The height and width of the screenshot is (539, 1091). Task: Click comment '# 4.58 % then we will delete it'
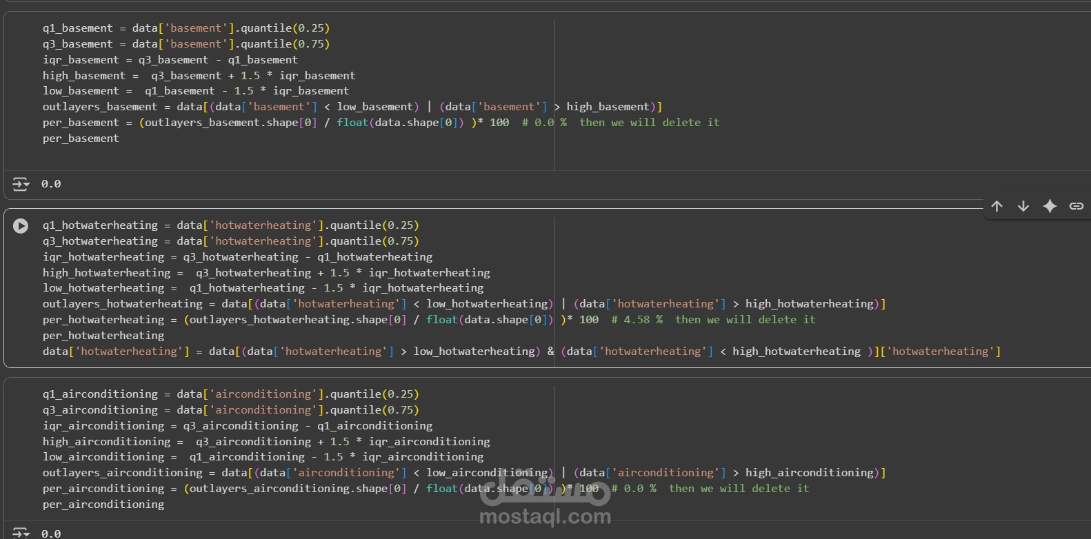(713, 320)
